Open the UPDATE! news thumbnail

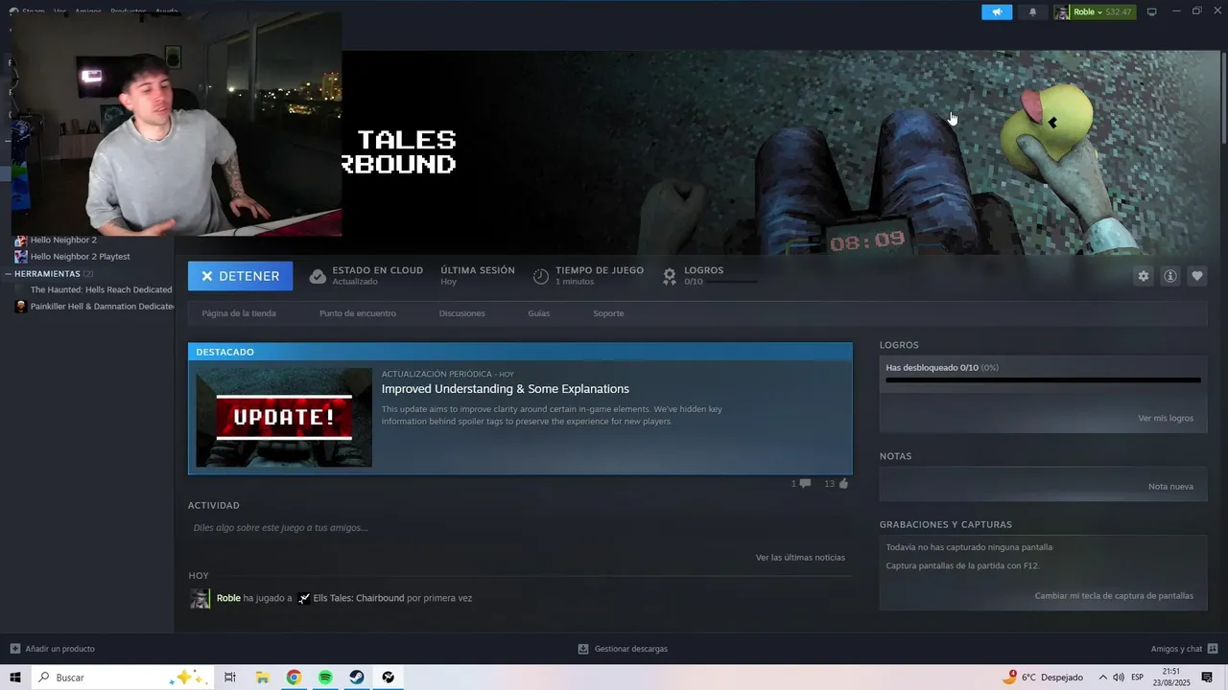point(284,418)
